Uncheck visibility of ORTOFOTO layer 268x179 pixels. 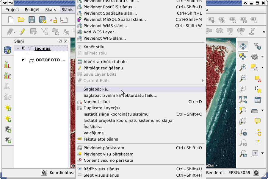tap(23, 60)
